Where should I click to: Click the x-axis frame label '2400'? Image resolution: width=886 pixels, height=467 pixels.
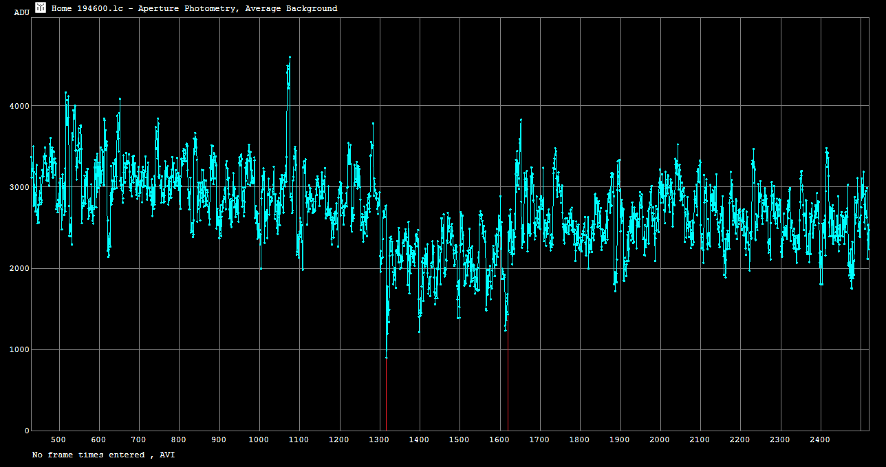coord(821,439)
